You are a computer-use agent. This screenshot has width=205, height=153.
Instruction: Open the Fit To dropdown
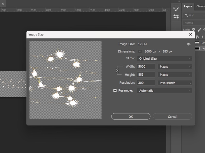click(x=164, y=59)
